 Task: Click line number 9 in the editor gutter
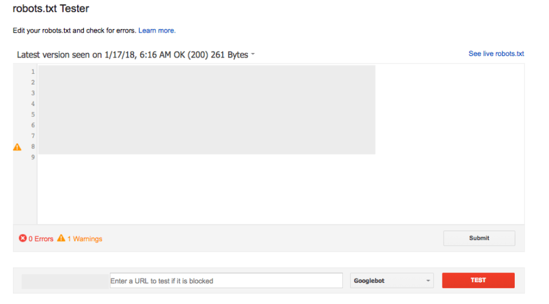click(33, 157)
